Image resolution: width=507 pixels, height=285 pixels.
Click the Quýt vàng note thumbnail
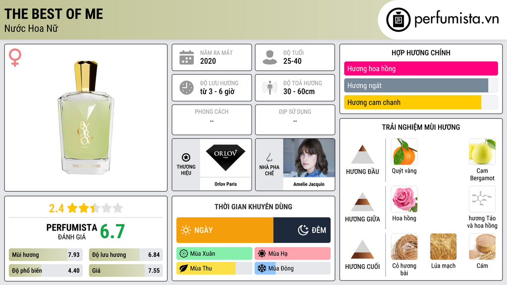pyautogui.click(x=404, y=152)
